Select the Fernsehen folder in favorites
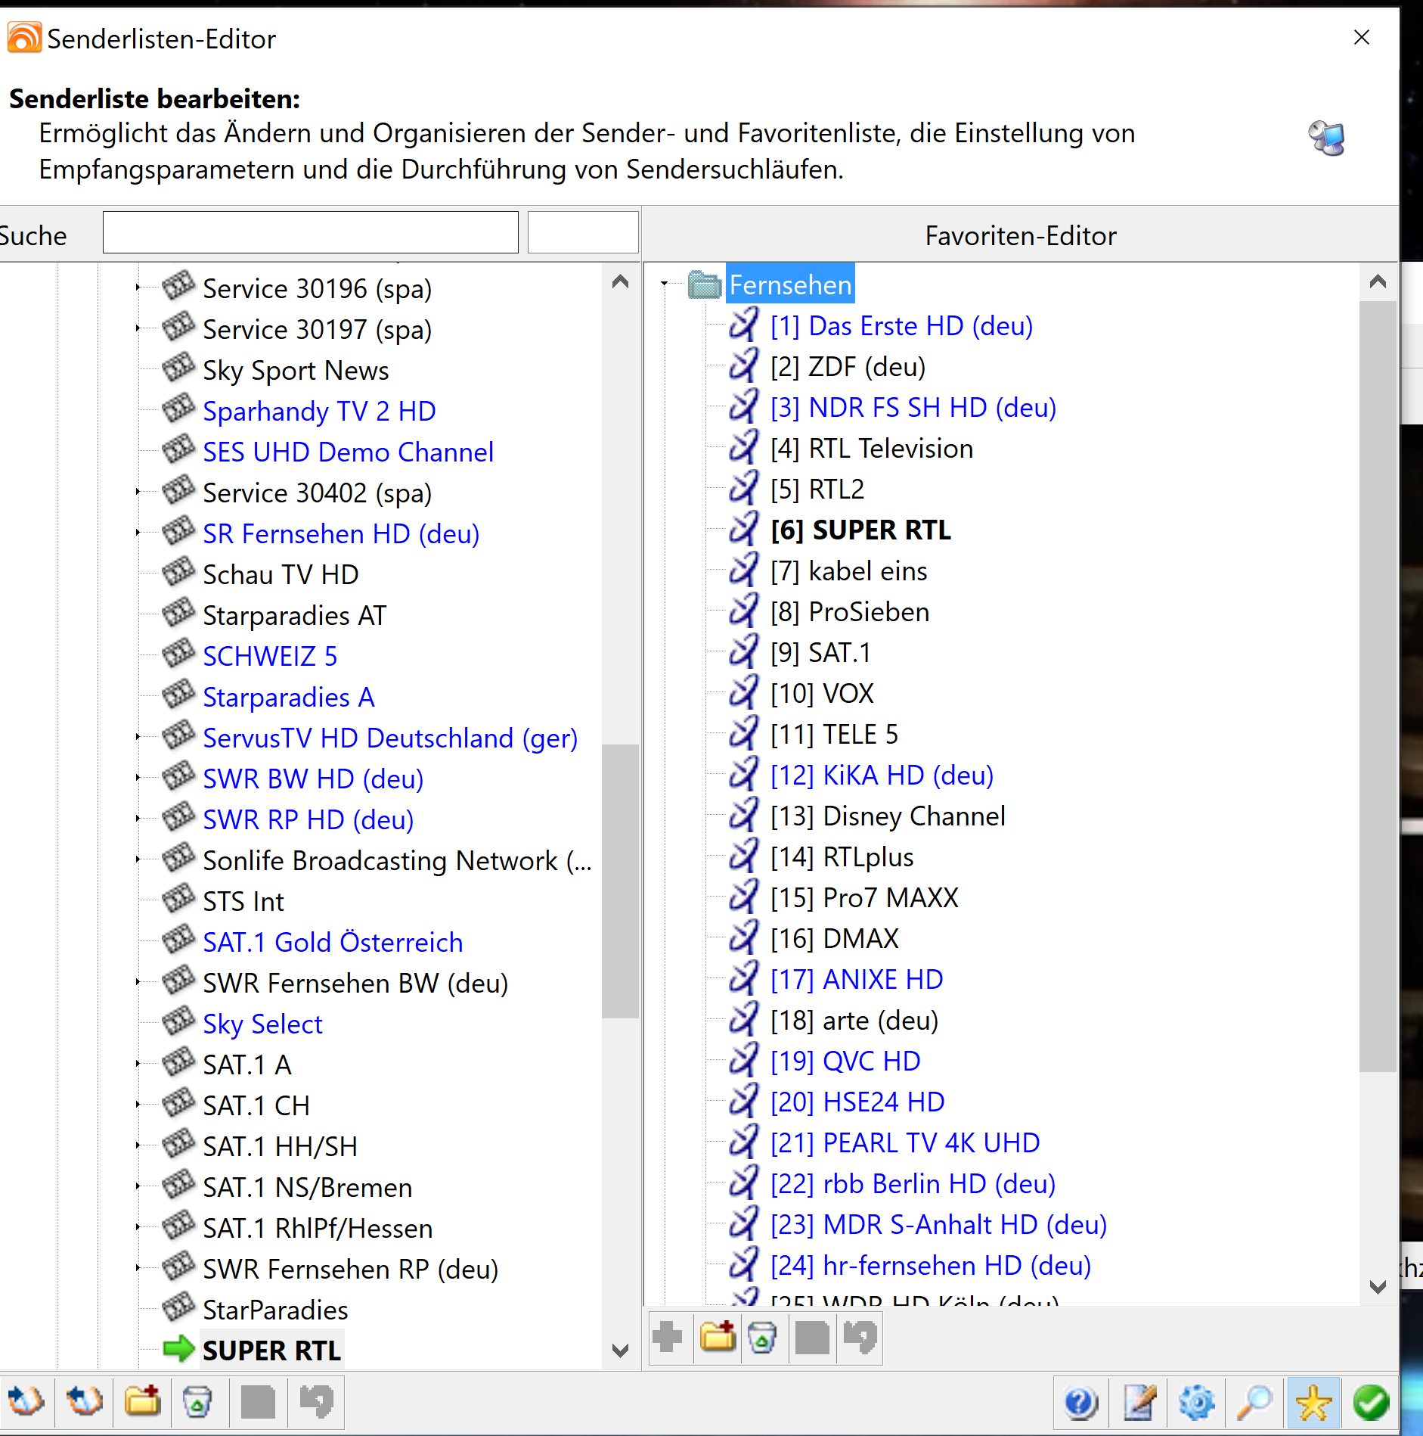This screenshot has width=1423, height=1436. 790,284
